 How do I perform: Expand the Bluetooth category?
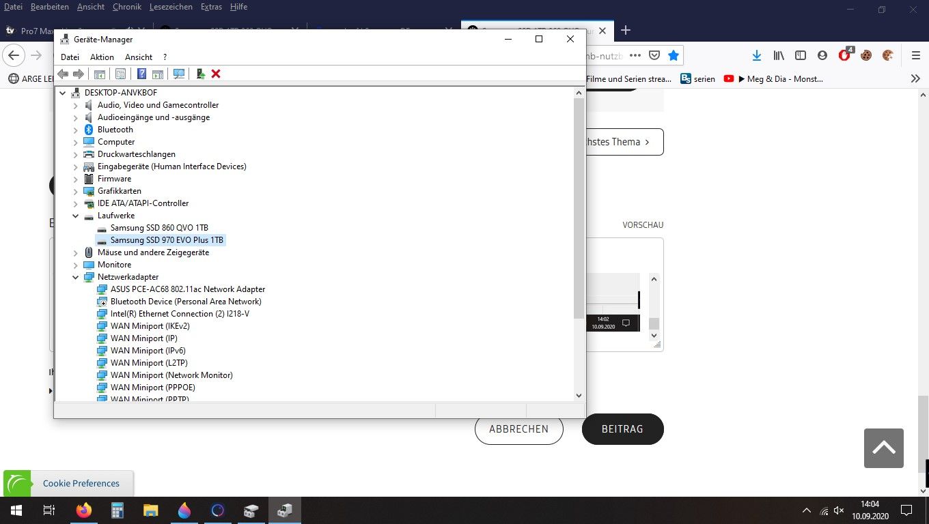click(x=76, y=130)
